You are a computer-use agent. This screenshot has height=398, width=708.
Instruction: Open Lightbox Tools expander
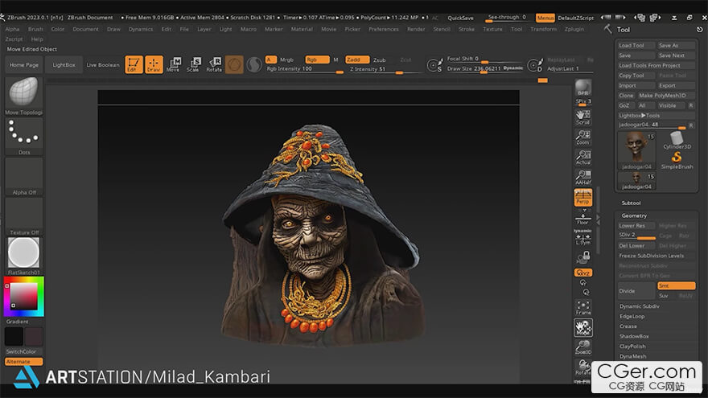click(639, 116)
